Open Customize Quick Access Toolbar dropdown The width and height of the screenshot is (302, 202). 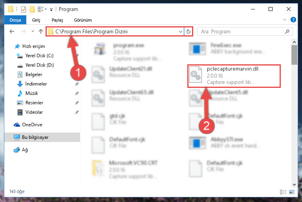pyautogui.click(x=51, y=9)
